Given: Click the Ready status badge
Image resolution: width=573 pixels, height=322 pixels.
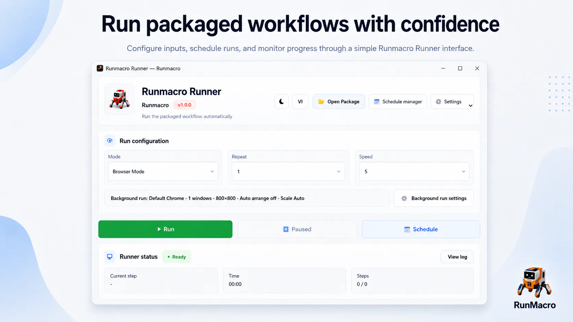Looking at the screenshot, I should (x=176, y=257).
